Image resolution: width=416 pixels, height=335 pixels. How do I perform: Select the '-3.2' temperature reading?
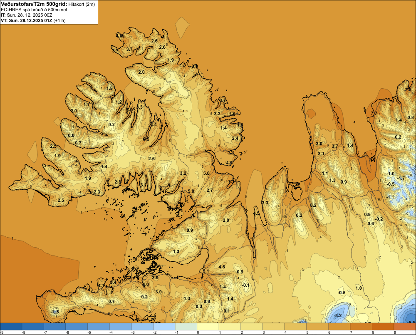(338, 315)
